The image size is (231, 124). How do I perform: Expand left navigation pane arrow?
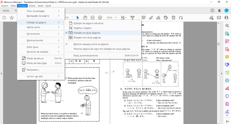pyautogui.click(x=1, y=74)
